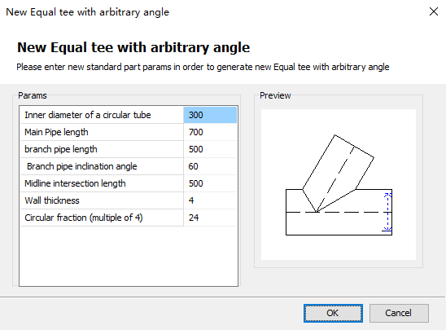446x330 pixels.
Task: Edit the branch pipe length value 500
Action: pyautogui.click(x=210, y=149)
